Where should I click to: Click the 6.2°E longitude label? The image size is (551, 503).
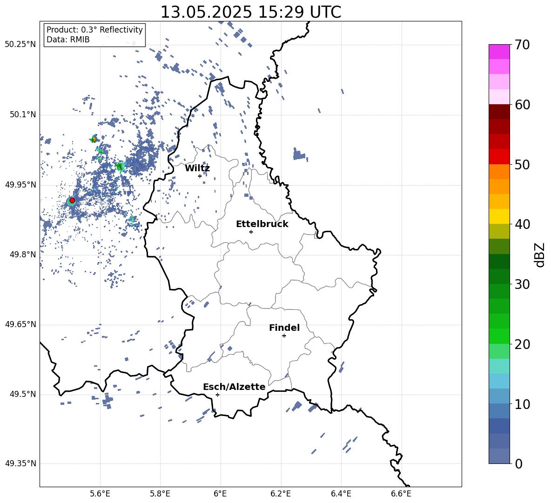(x=281, y=494)
